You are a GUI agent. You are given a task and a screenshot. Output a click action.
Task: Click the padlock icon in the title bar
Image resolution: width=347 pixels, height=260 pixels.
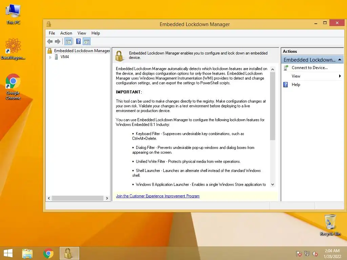pos(49,24)
